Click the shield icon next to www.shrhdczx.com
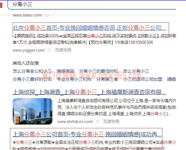 click(97, 121)
